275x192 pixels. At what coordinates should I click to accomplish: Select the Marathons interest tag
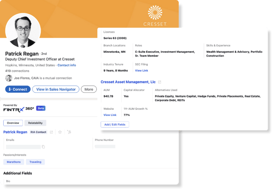point(14,162)
